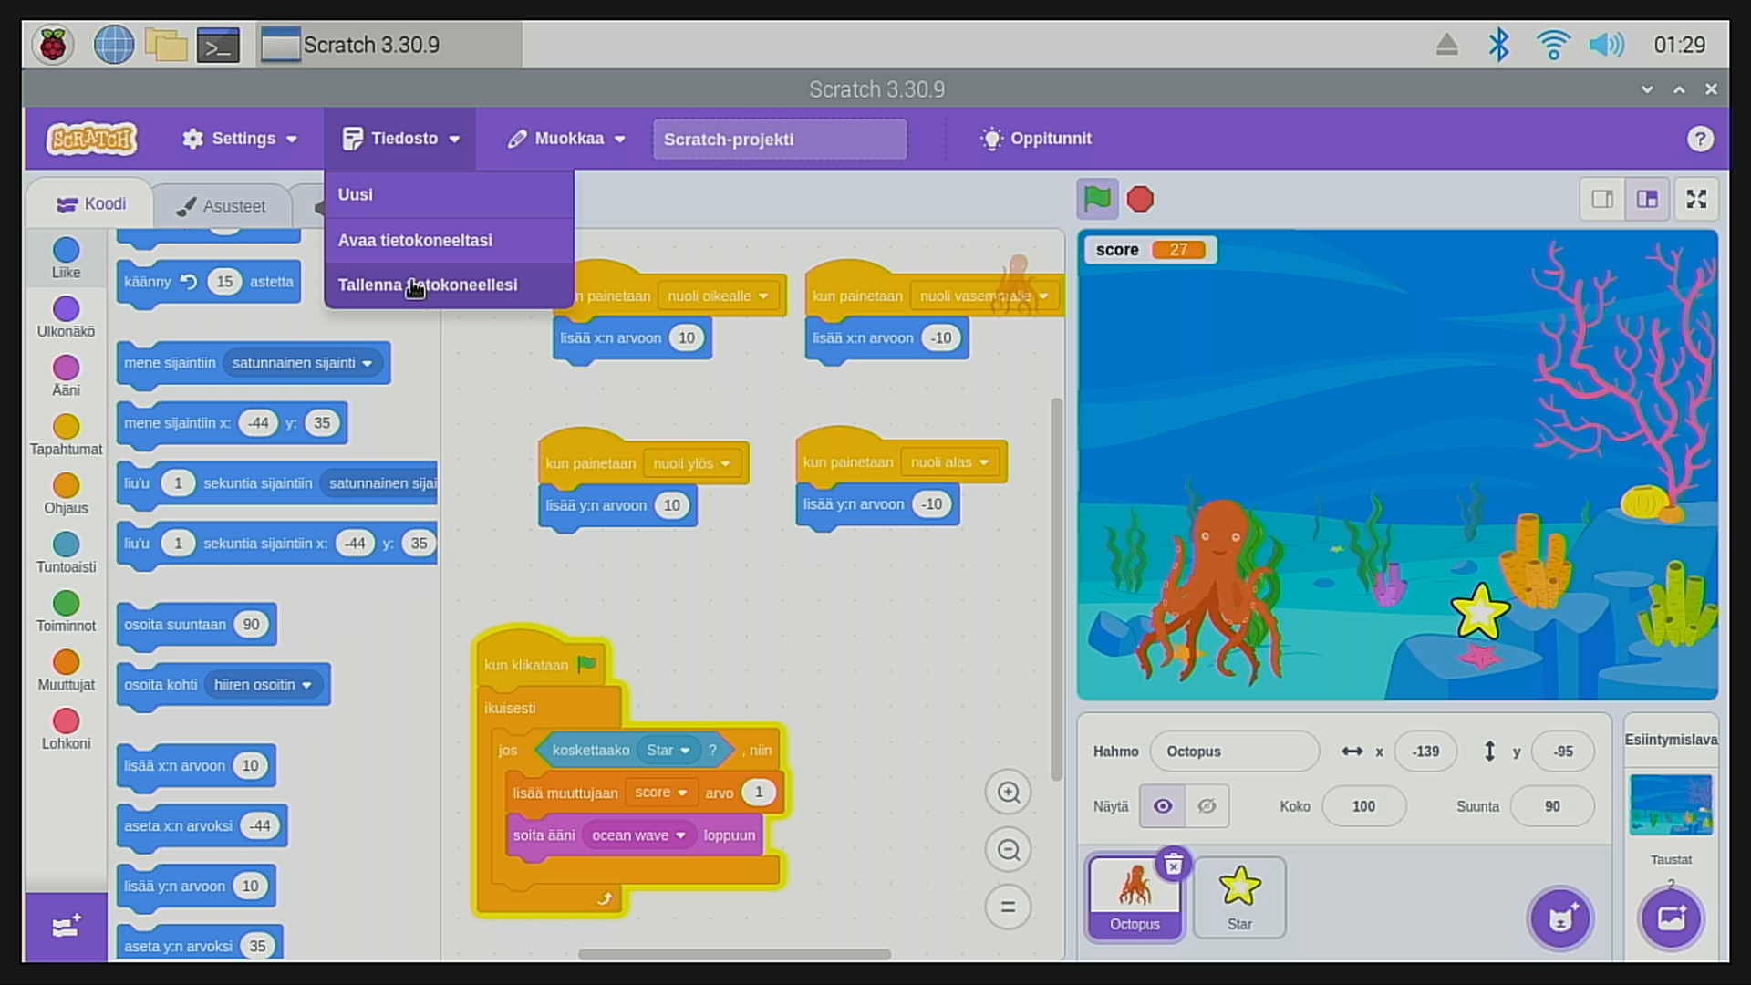
Task: Click the workspace vertical scrollbar
Action: point(1056,589)
